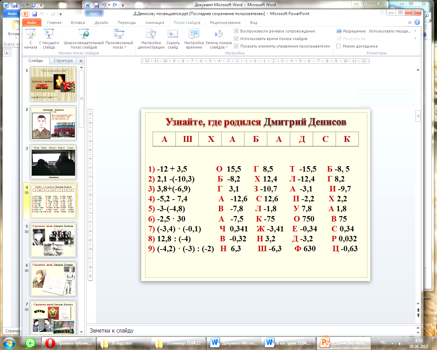Select slide 5 thumbnail
The height and width of the screenshot is (350, 437).
click(53, 240)
